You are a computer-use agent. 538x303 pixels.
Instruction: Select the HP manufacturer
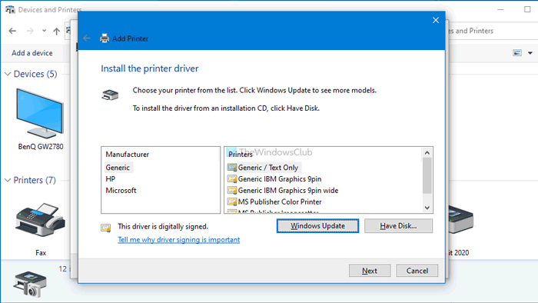tap(111, 178)
